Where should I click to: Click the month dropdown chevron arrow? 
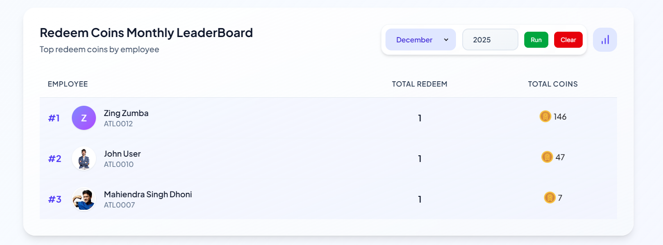pos(446,40)
